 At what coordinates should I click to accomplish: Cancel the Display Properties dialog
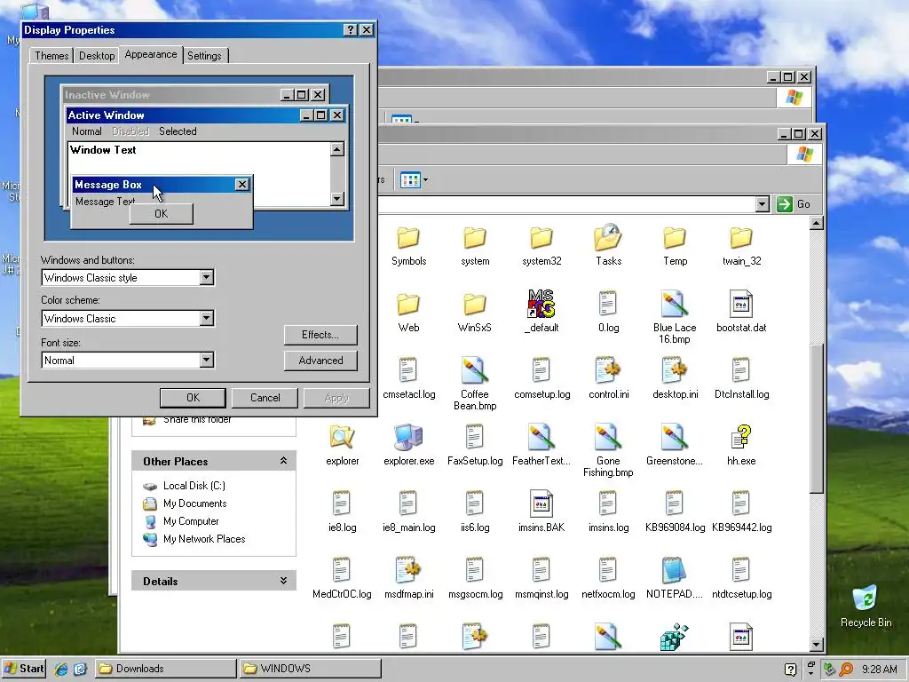(265, 397)
